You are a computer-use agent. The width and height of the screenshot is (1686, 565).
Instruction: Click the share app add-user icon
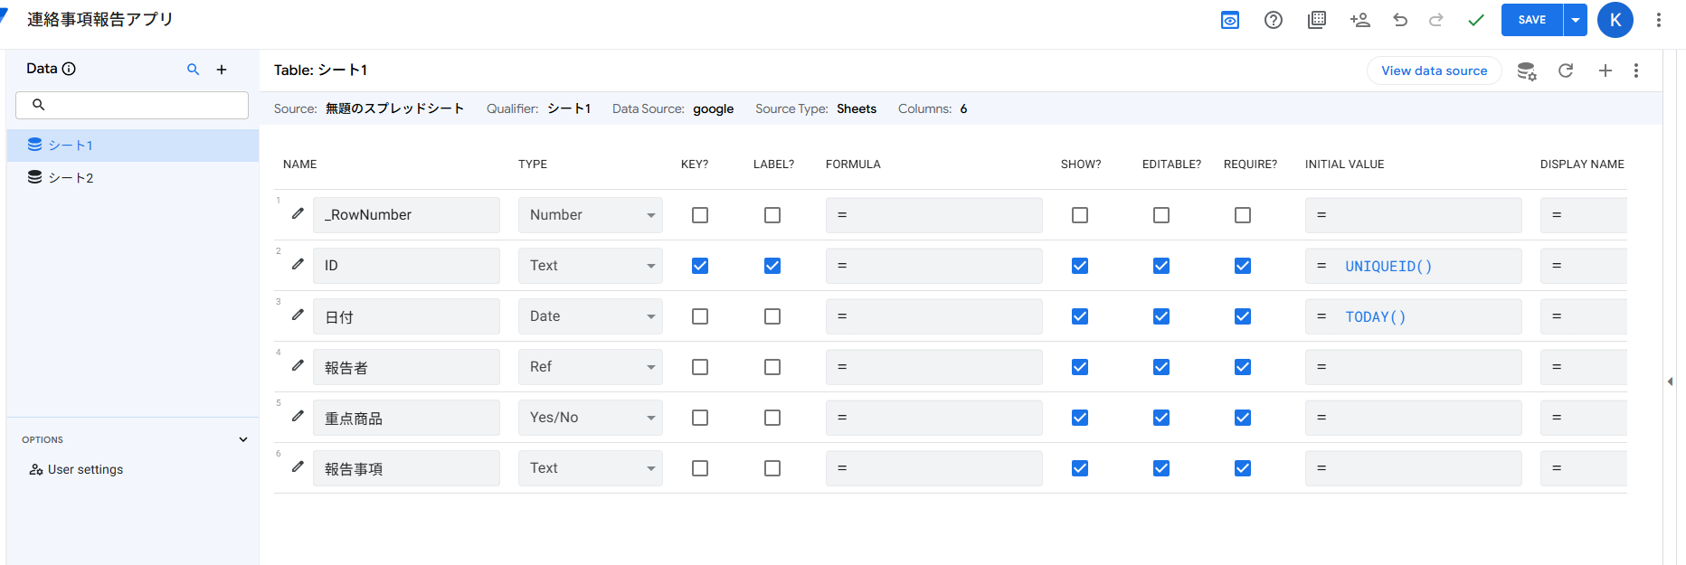tap(1360, 20)
